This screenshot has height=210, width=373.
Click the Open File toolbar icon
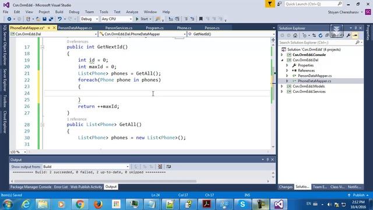click(38, 19)
